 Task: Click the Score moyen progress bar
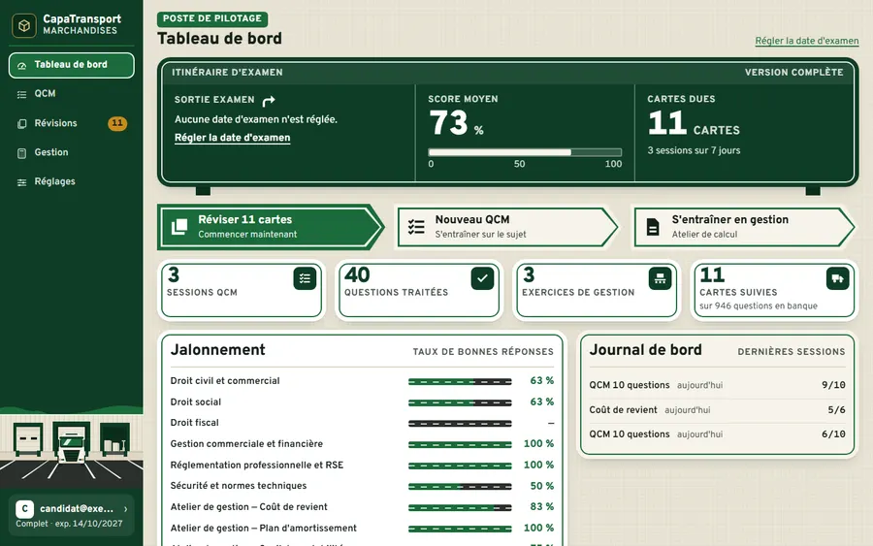point(525,152)
